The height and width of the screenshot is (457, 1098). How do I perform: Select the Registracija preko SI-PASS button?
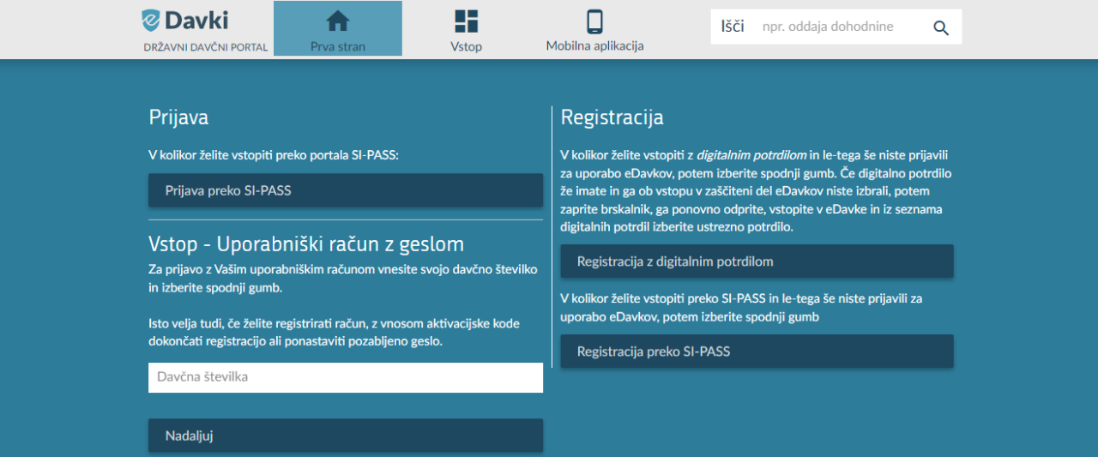(757, 352)
